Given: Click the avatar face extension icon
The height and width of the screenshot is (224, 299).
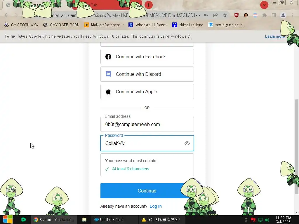Looking at the screenshot, I should [x=246, y=15].
